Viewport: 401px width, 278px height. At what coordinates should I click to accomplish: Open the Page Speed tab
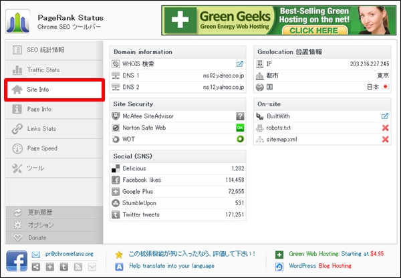(x=54, y=148)
